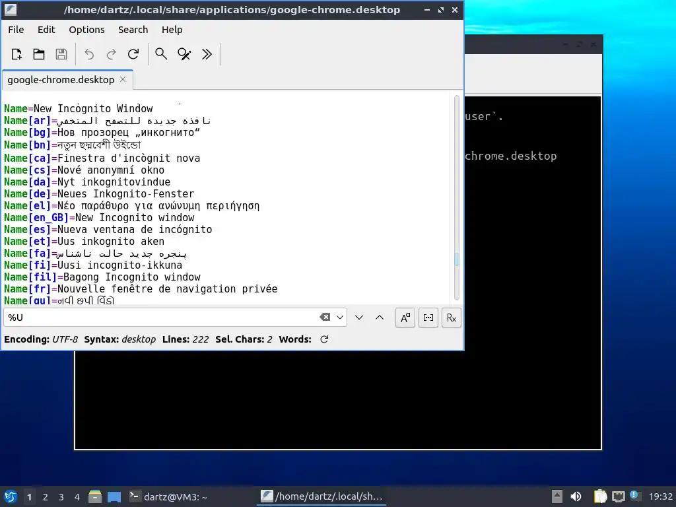This screenshot has width=676, height=507.
Task: Click the 19:32 clock in the taskbar
Action: [660, 496]
